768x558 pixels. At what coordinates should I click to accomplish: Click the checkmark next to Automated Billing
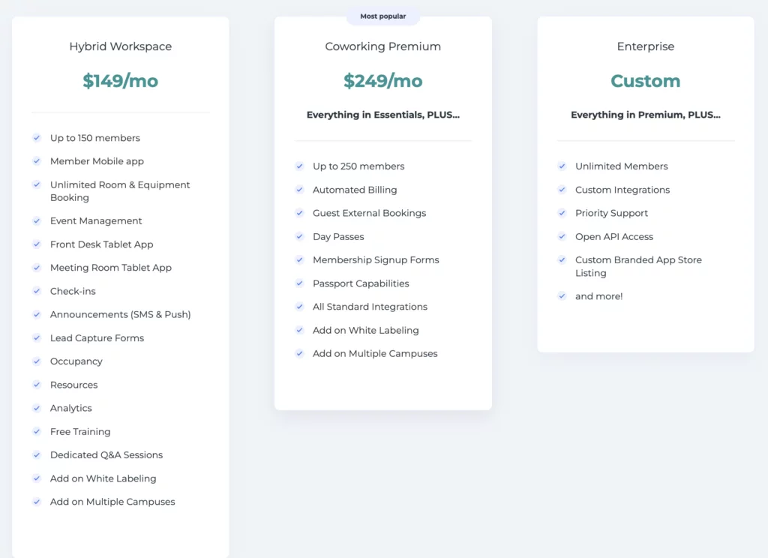(x=299, y=190)
